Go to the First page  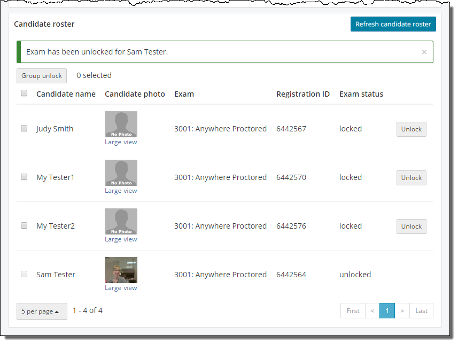tap(353, 311)
